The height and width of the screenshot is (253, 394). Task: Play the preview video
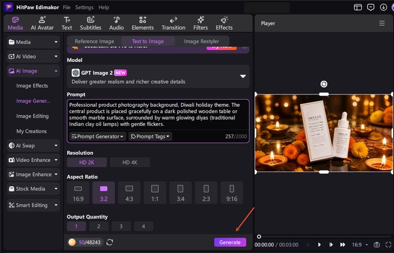pos(320,245)
